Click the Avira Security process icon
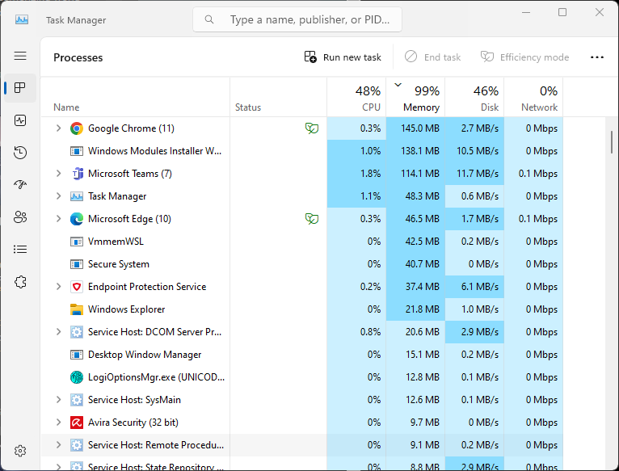Screen dimensions: 619x471 tap(77, 423)
